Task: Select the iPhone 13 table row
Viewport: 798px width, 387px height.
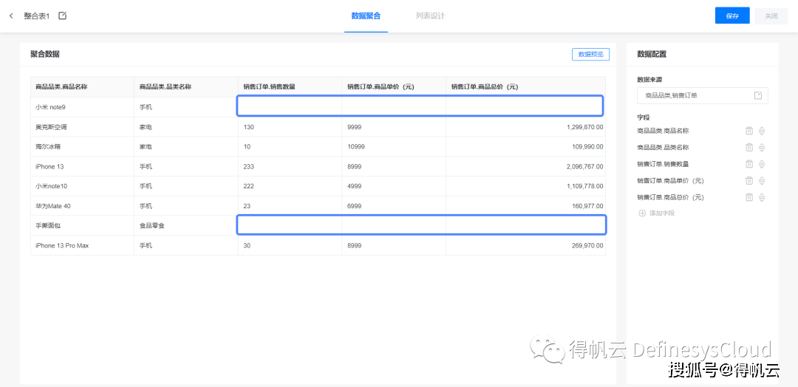Action: point(318,166)
